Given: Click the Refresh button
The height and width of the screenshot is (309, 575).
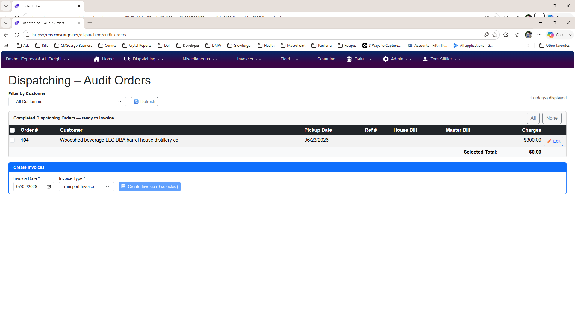Looking at the screenshot, I should (144, 102).
